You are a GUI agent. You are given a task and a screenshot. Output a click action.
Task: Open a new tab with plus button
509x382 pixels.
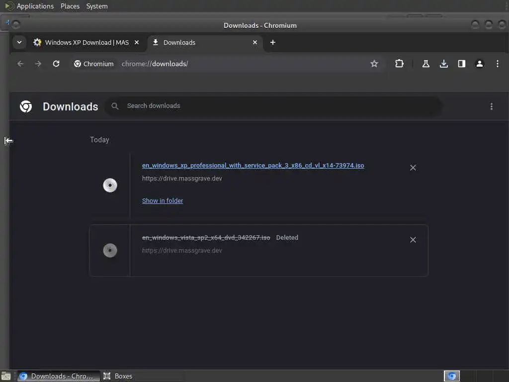click(273, 42)
